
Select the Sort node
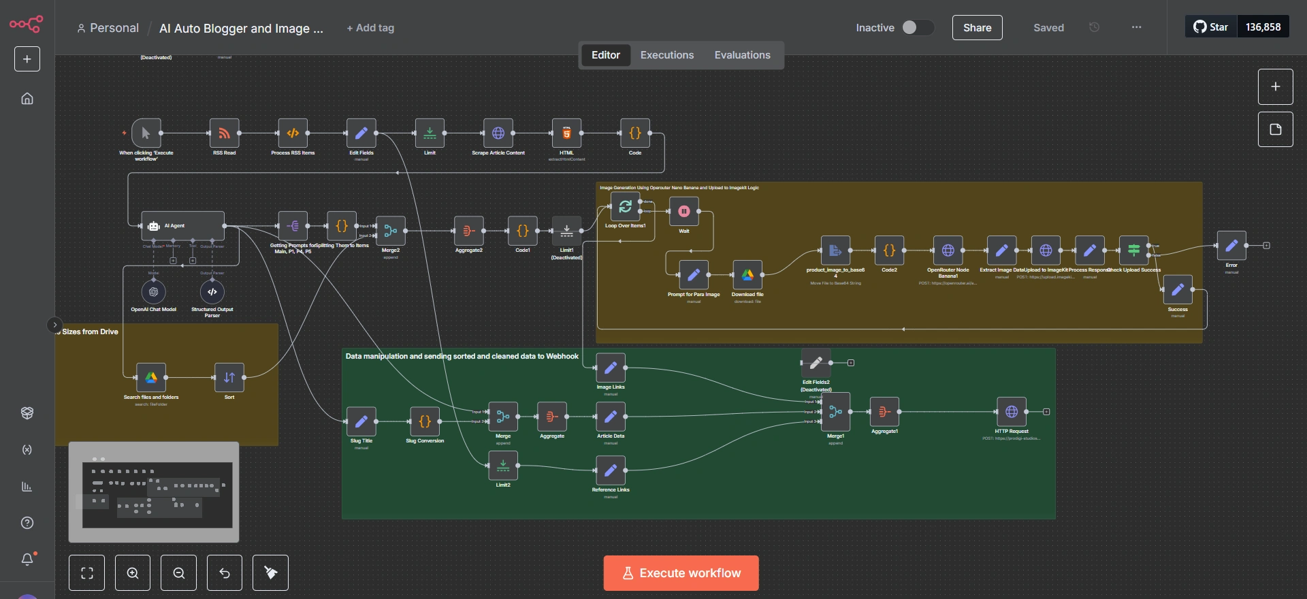(229, 378)
